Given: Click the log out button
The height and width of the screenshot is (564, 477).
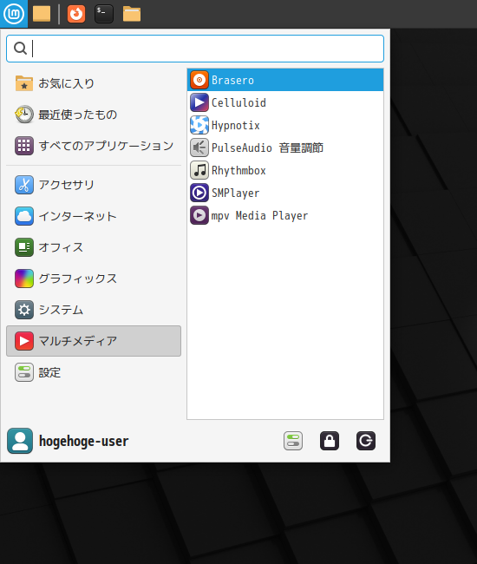Looking at the screenshot, I should coord(366,441).
